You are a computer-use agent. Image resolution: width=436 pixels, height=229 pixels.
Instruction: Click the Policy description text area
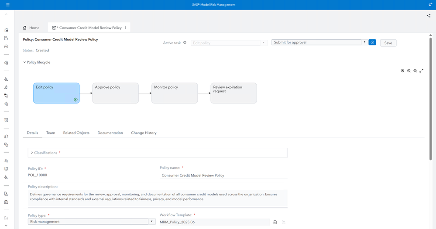[x=158, y=198]
